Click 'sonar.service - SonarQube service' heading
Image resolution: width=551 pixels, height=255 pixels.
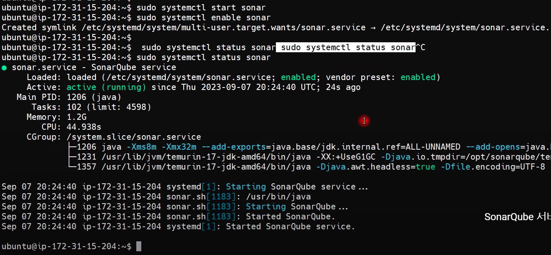click(x=94, y=67)
